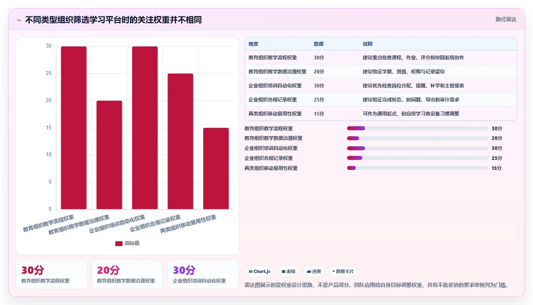
Task: Select table cell 教育组织教学数据治理权重
Action: (278, 72)
